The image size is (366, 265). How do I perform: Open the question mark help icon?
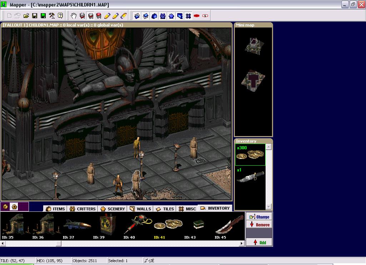click(x=60, y=16)
